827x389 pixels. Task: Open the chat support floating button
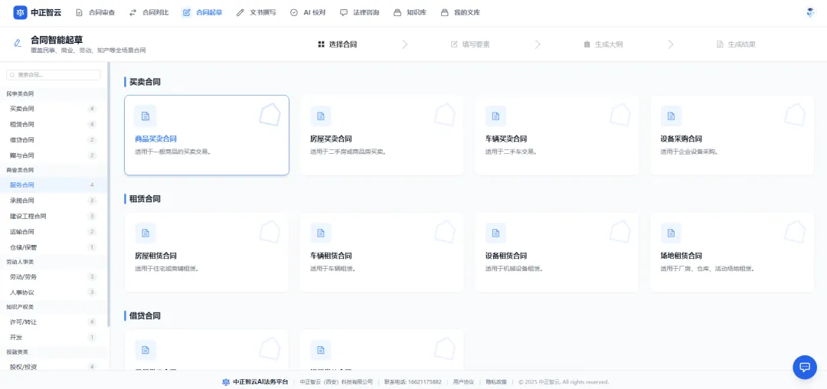tap(805, 367)
